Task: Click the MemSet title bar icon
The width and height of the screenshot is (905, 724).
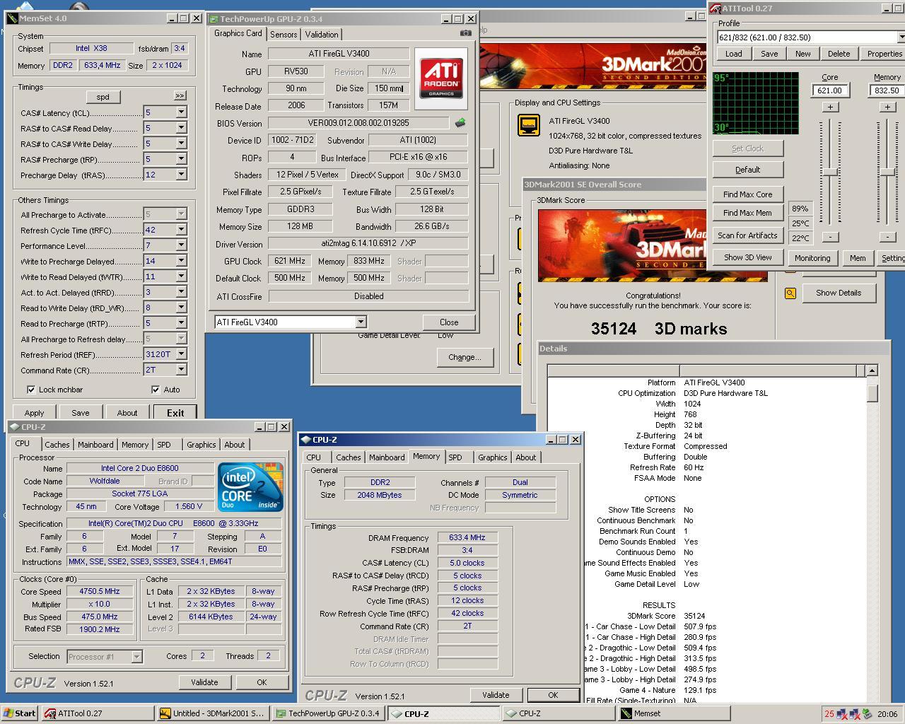Action: [12, 18]
